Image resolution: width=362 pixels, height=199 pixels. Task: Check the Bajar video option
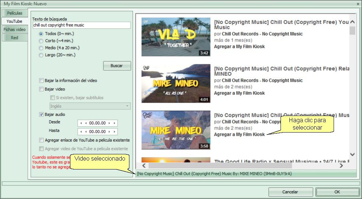click(x=41, y=89)
